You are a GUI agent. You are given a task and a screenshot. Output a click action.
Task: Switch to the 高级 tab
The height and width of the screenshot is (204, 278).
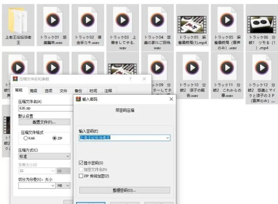(34, 91)
